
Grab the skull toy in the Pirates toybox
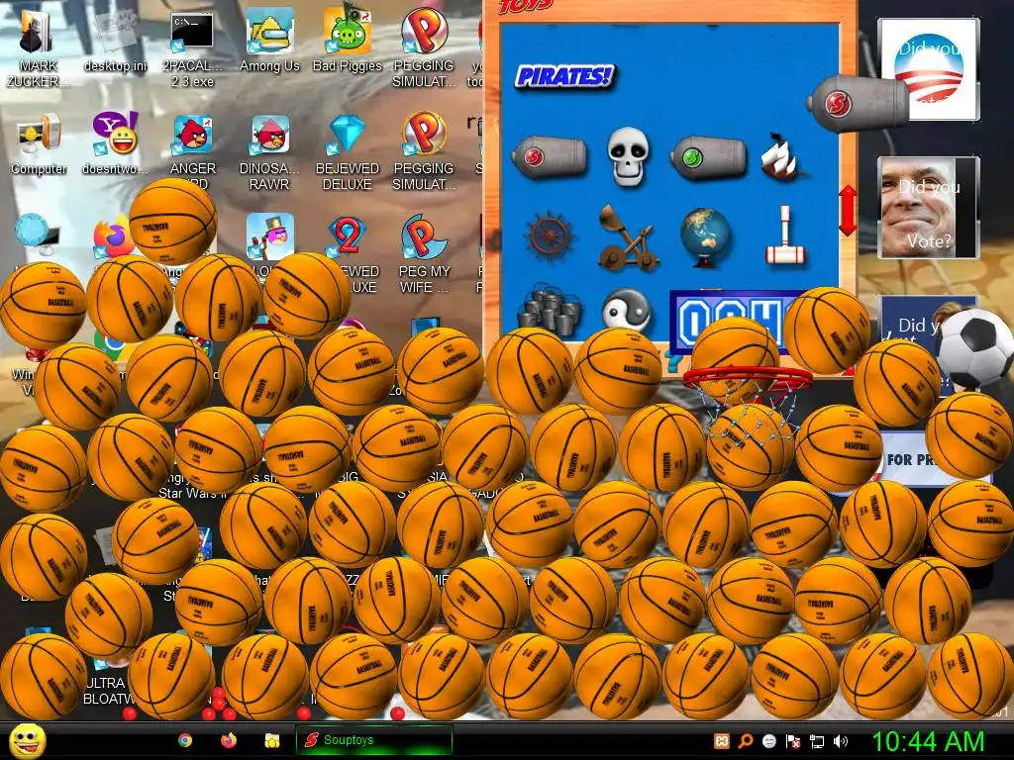[x=627, y=155]
